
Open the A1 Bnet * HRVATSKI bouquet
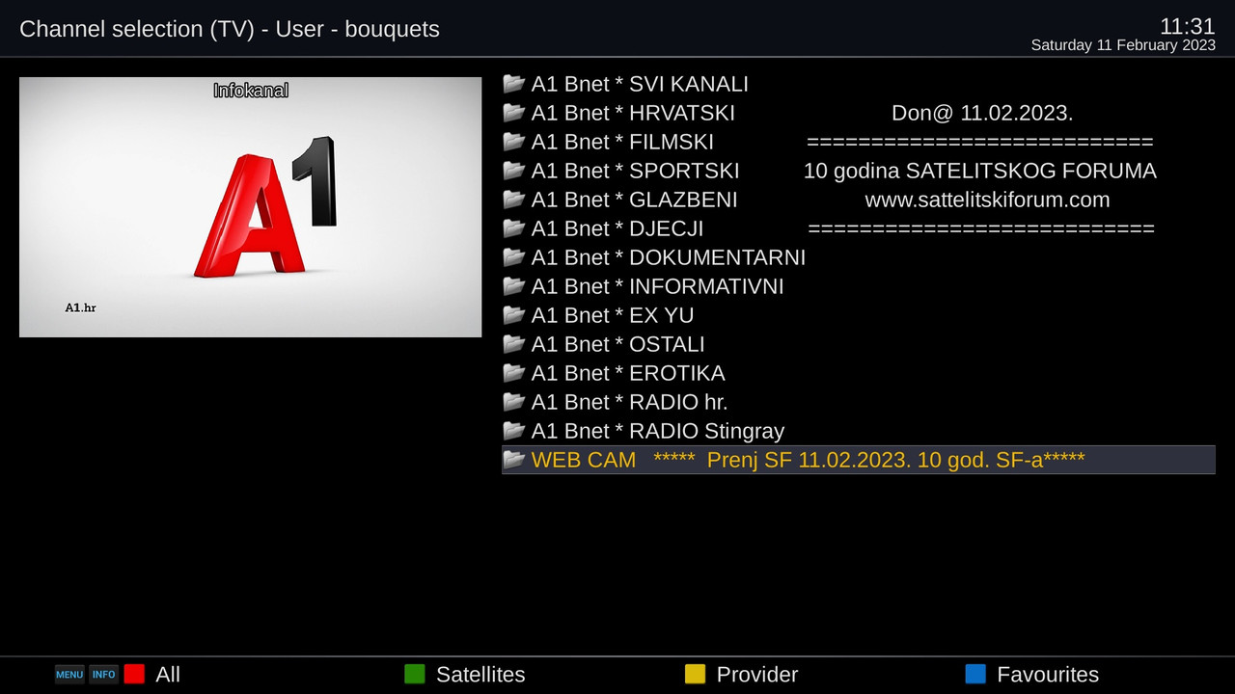859,113
